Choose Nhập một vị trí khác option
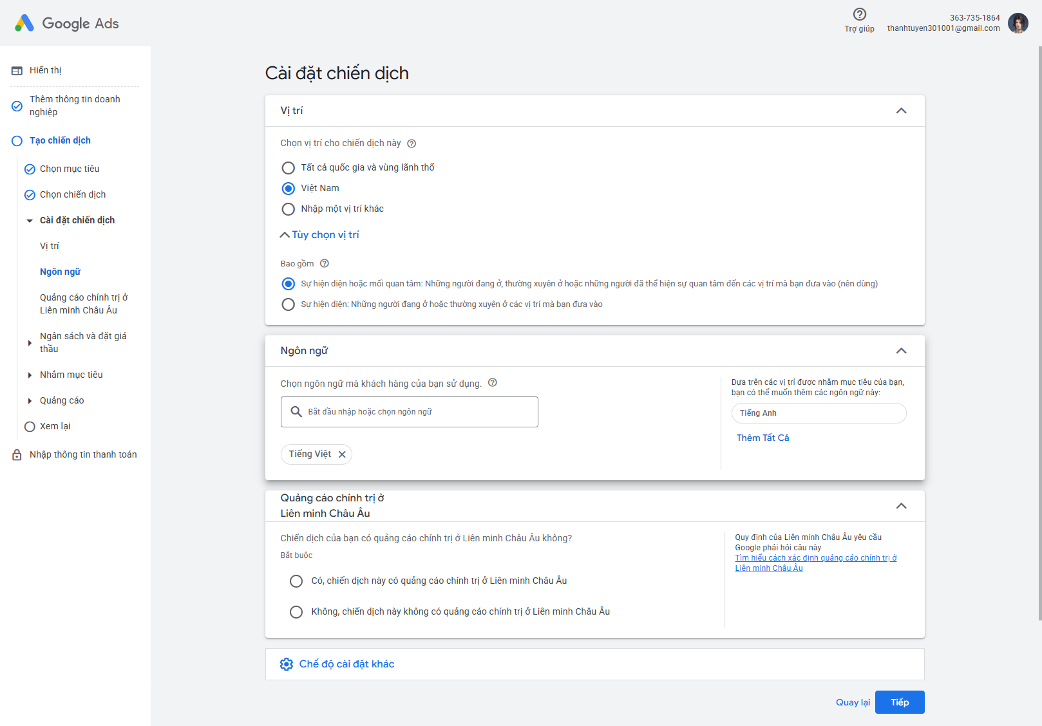 tap(289, 209)
